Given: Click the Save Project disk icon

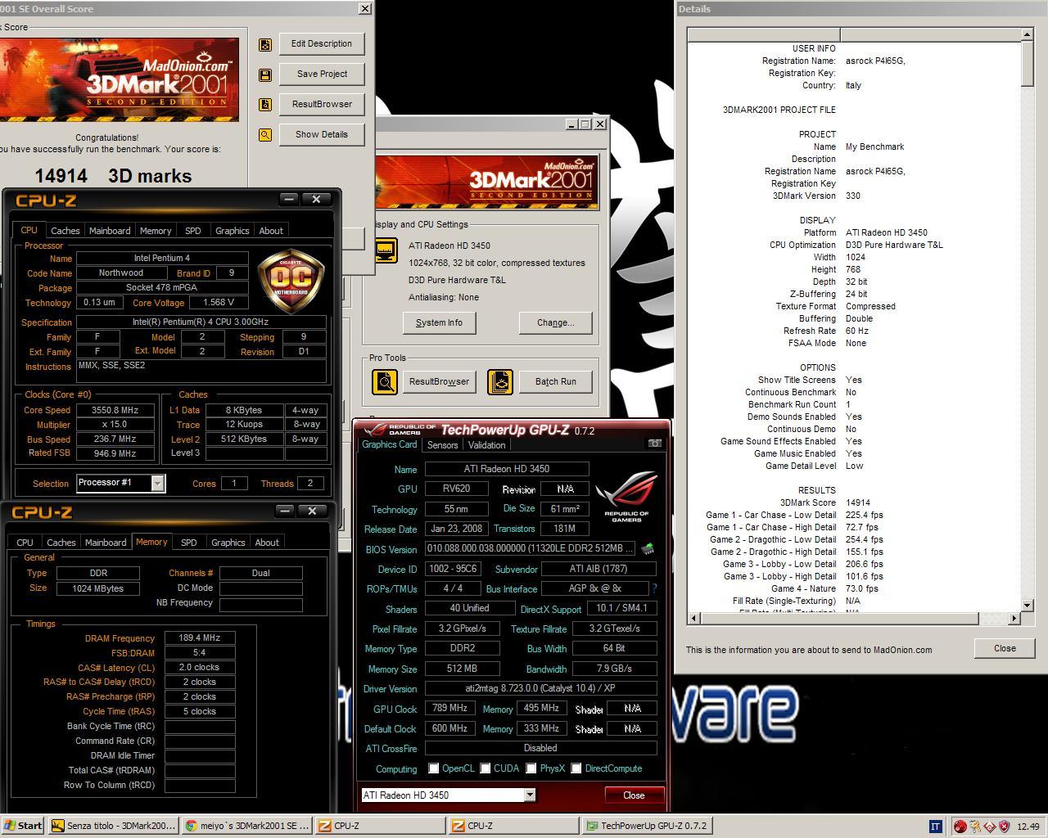Looking at the screenshot, I should pyautogui.click(x=265, y=74).
